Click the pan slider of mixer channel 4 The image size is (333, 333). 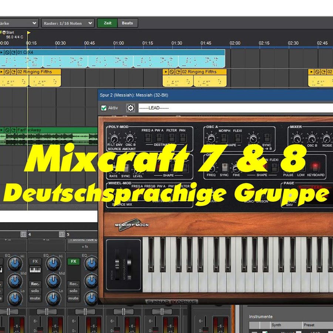tap(47, 312)
